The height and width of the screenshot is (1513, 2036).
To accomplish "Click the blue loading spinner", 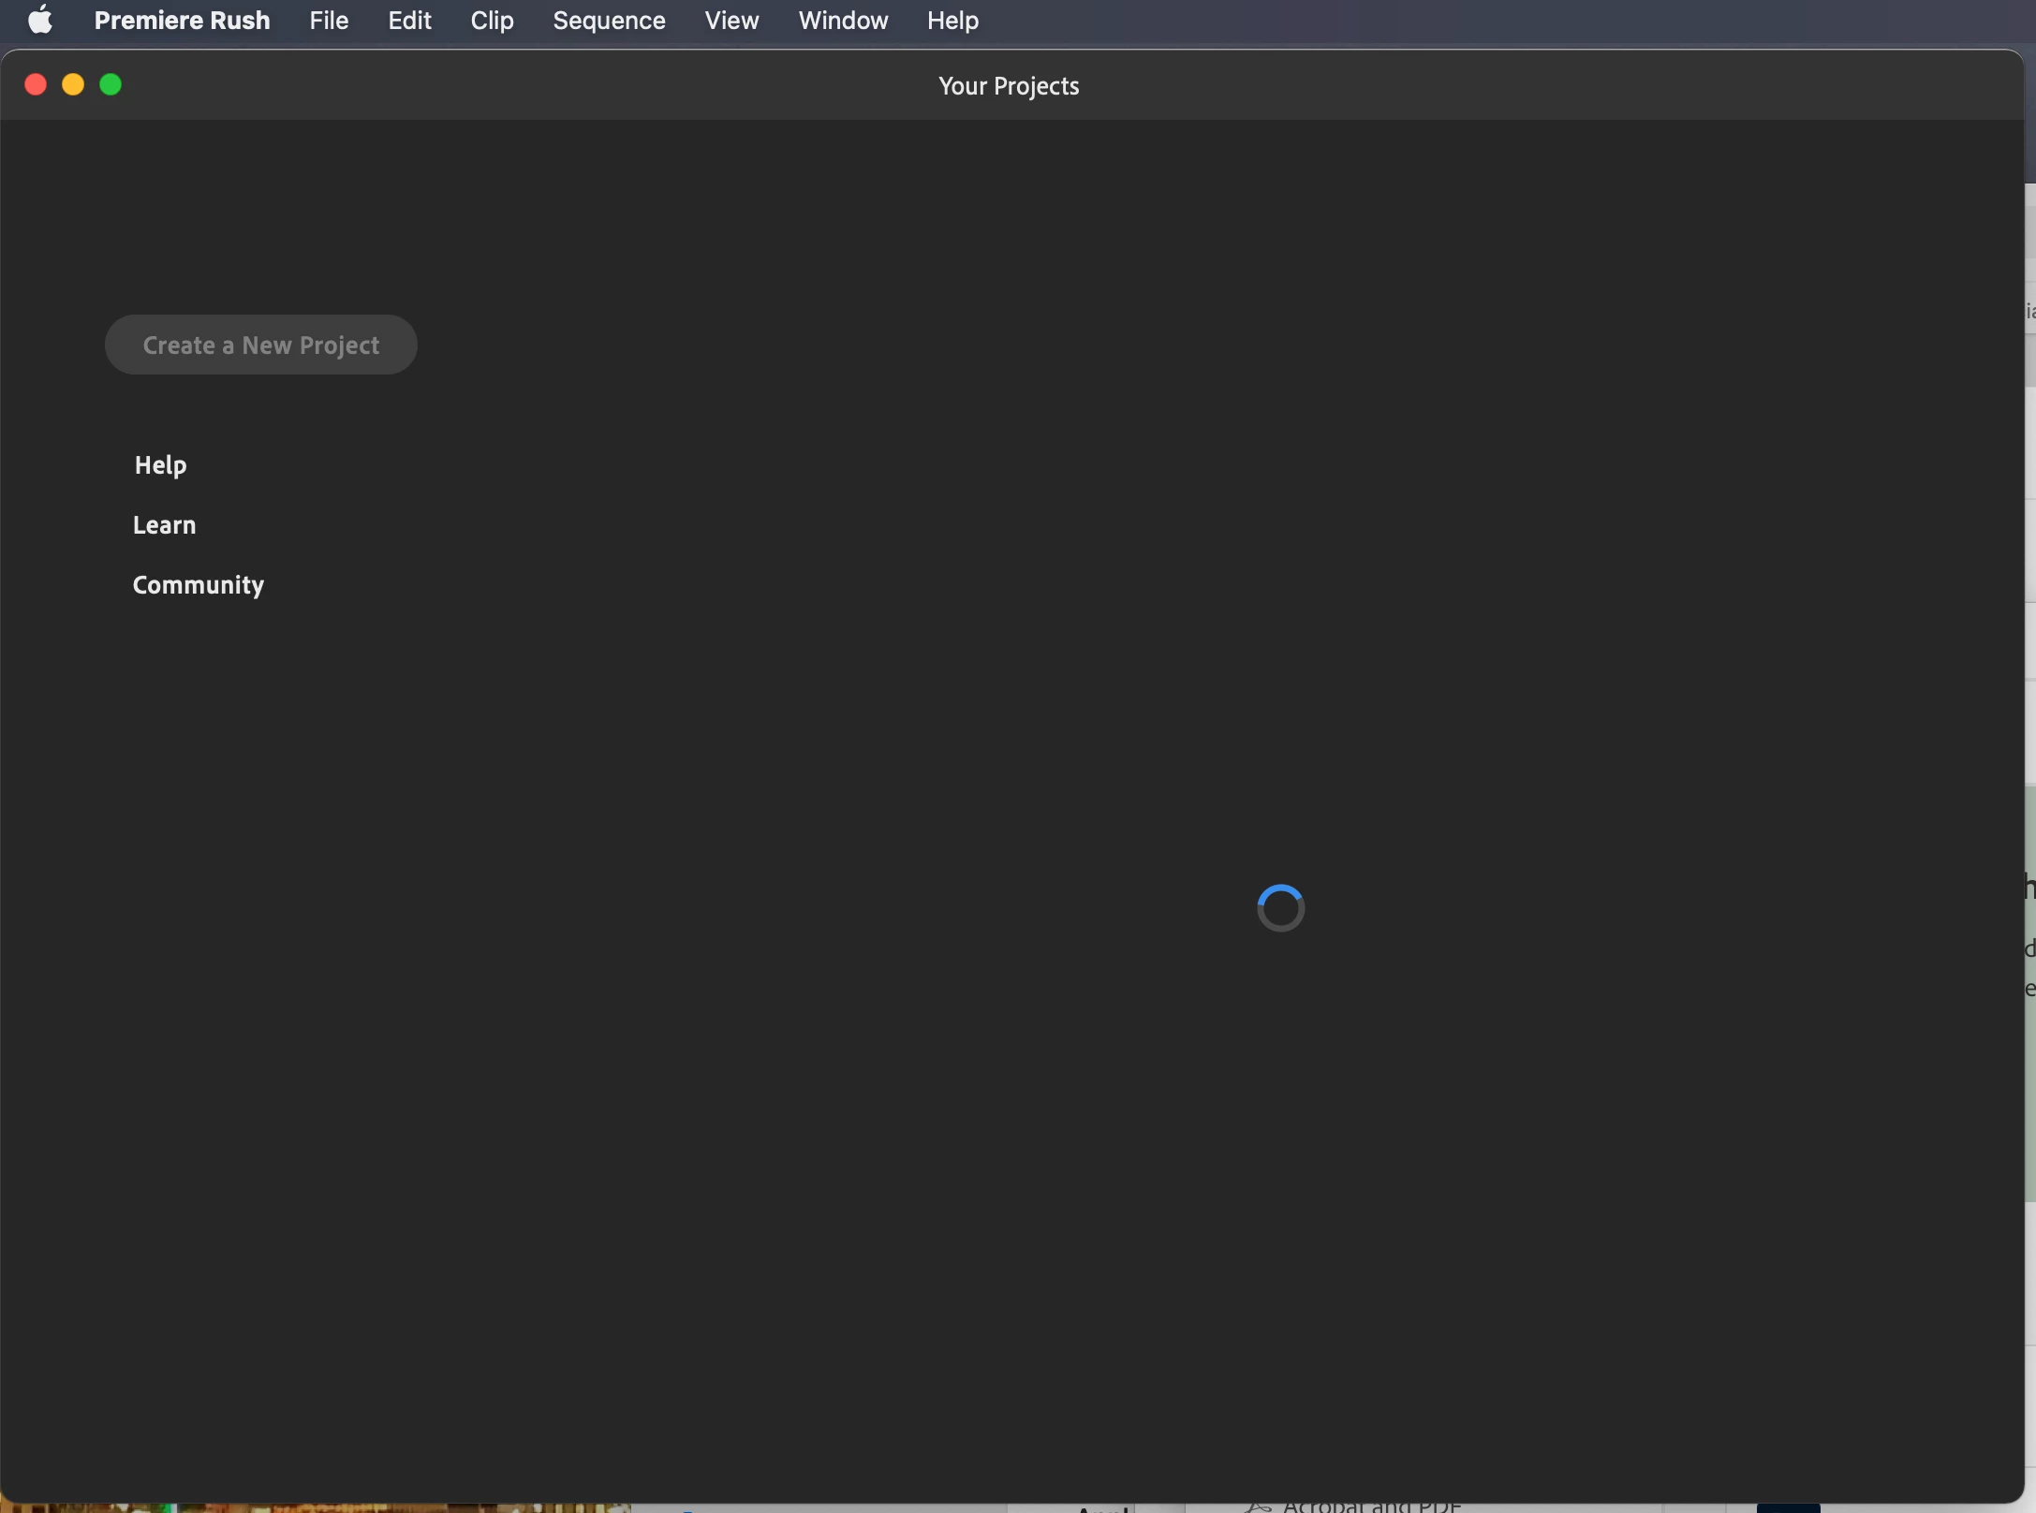I will pyautogui.click(x=1280, y=907).
